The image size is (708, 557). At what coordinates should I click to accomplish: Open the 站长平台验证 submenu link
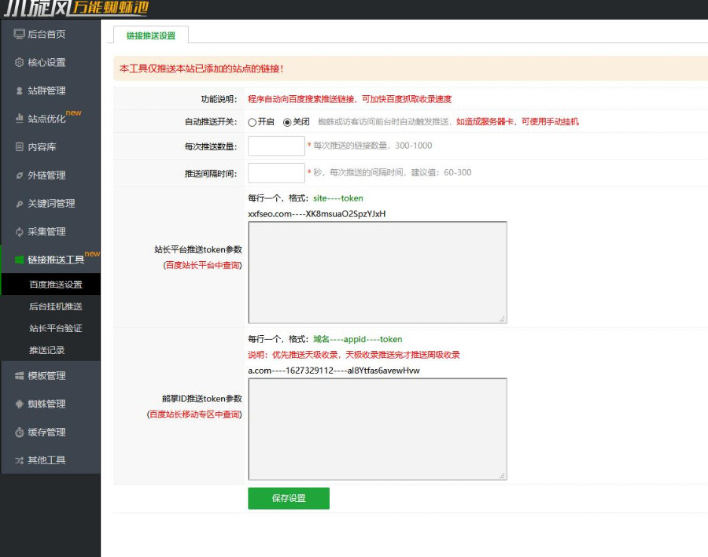[x=55, y=328]
